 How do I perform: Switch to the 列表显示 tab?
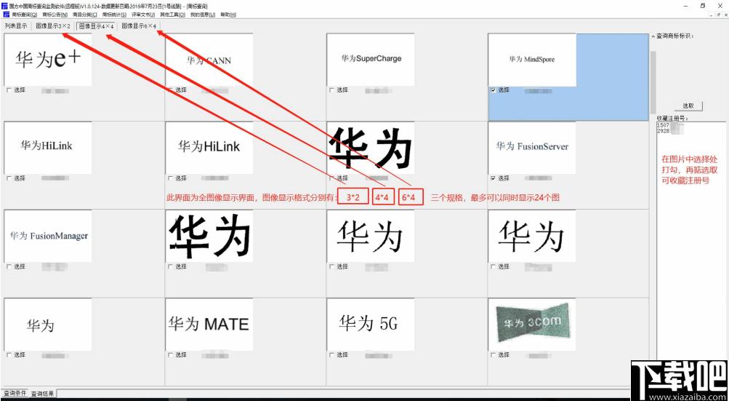[x=16, y=26]
